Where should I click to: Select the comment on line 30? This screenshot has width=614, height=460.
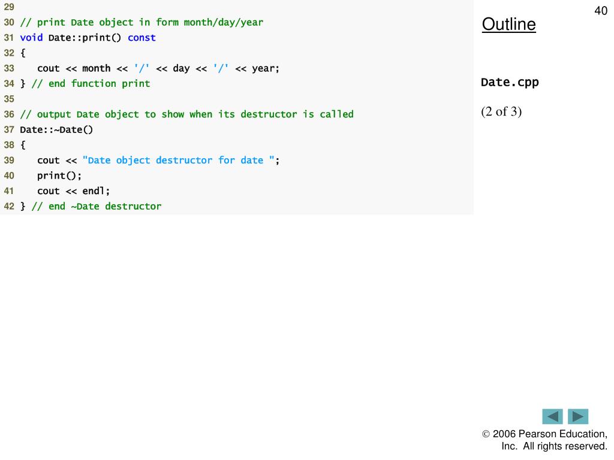click(x=142, y=22)
